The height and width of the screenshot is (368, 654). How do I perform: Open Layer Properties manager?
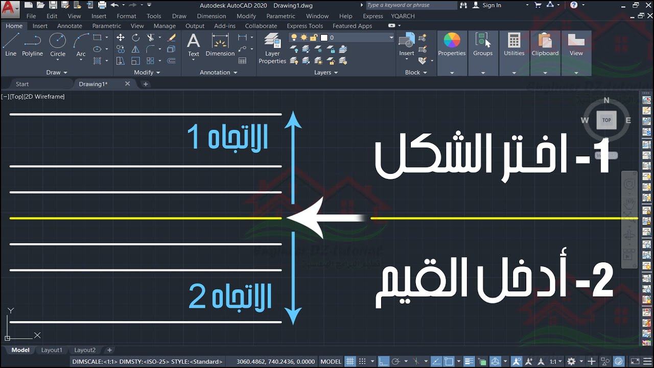(272, 49)
